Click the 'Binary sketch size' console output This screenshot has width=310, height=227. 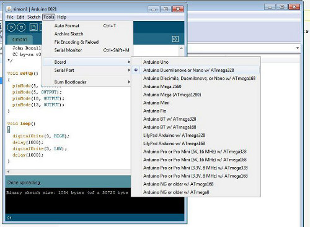pos(67,192)
